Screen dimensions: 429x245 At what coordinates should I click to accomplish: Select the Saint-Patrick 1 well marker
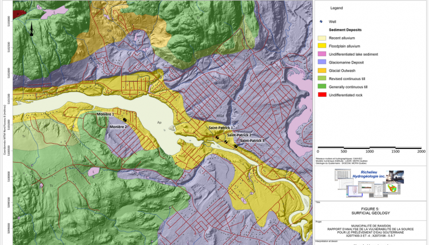coord(217,138)
